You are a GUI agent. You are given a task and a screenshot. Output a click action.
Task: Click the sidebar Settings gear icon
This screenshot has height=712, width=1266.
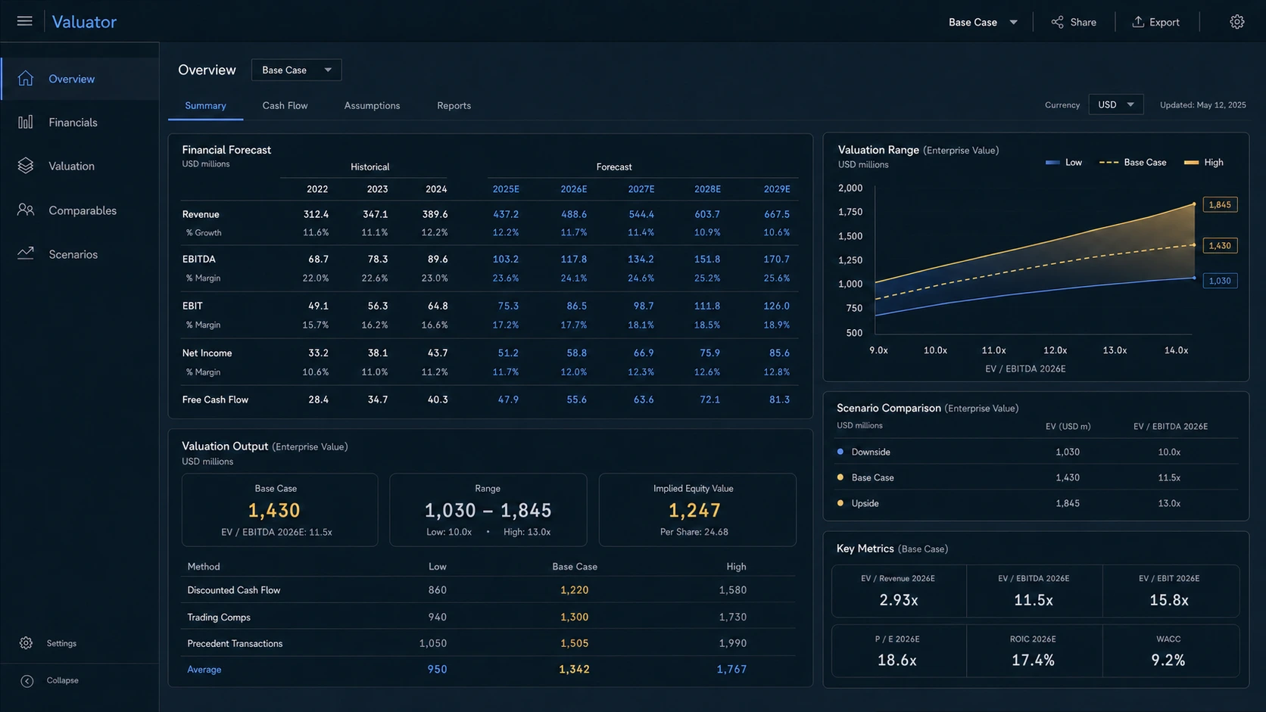(x=27, y=643)
